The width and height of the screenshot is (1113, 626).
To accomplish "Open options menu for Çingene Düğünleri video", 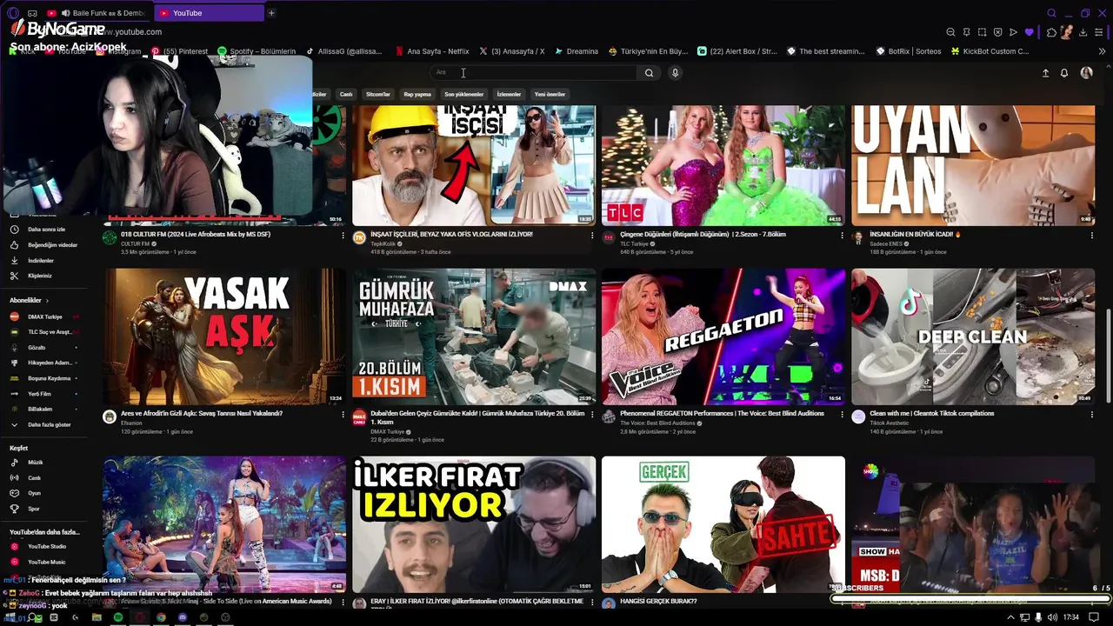I will point(842,235).
